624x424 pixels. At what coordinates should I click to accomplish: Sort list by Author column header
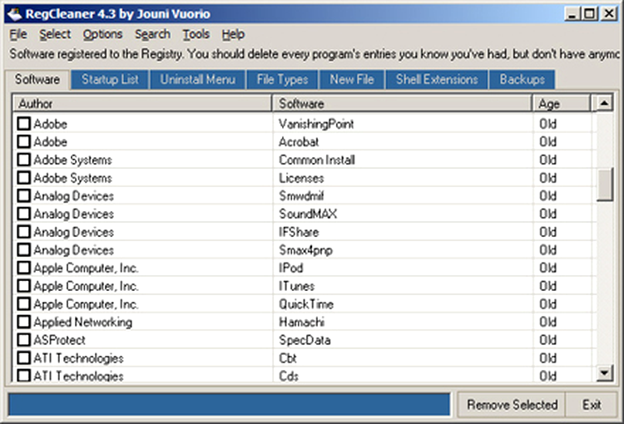pyautogui.click(x=141, y=104)
